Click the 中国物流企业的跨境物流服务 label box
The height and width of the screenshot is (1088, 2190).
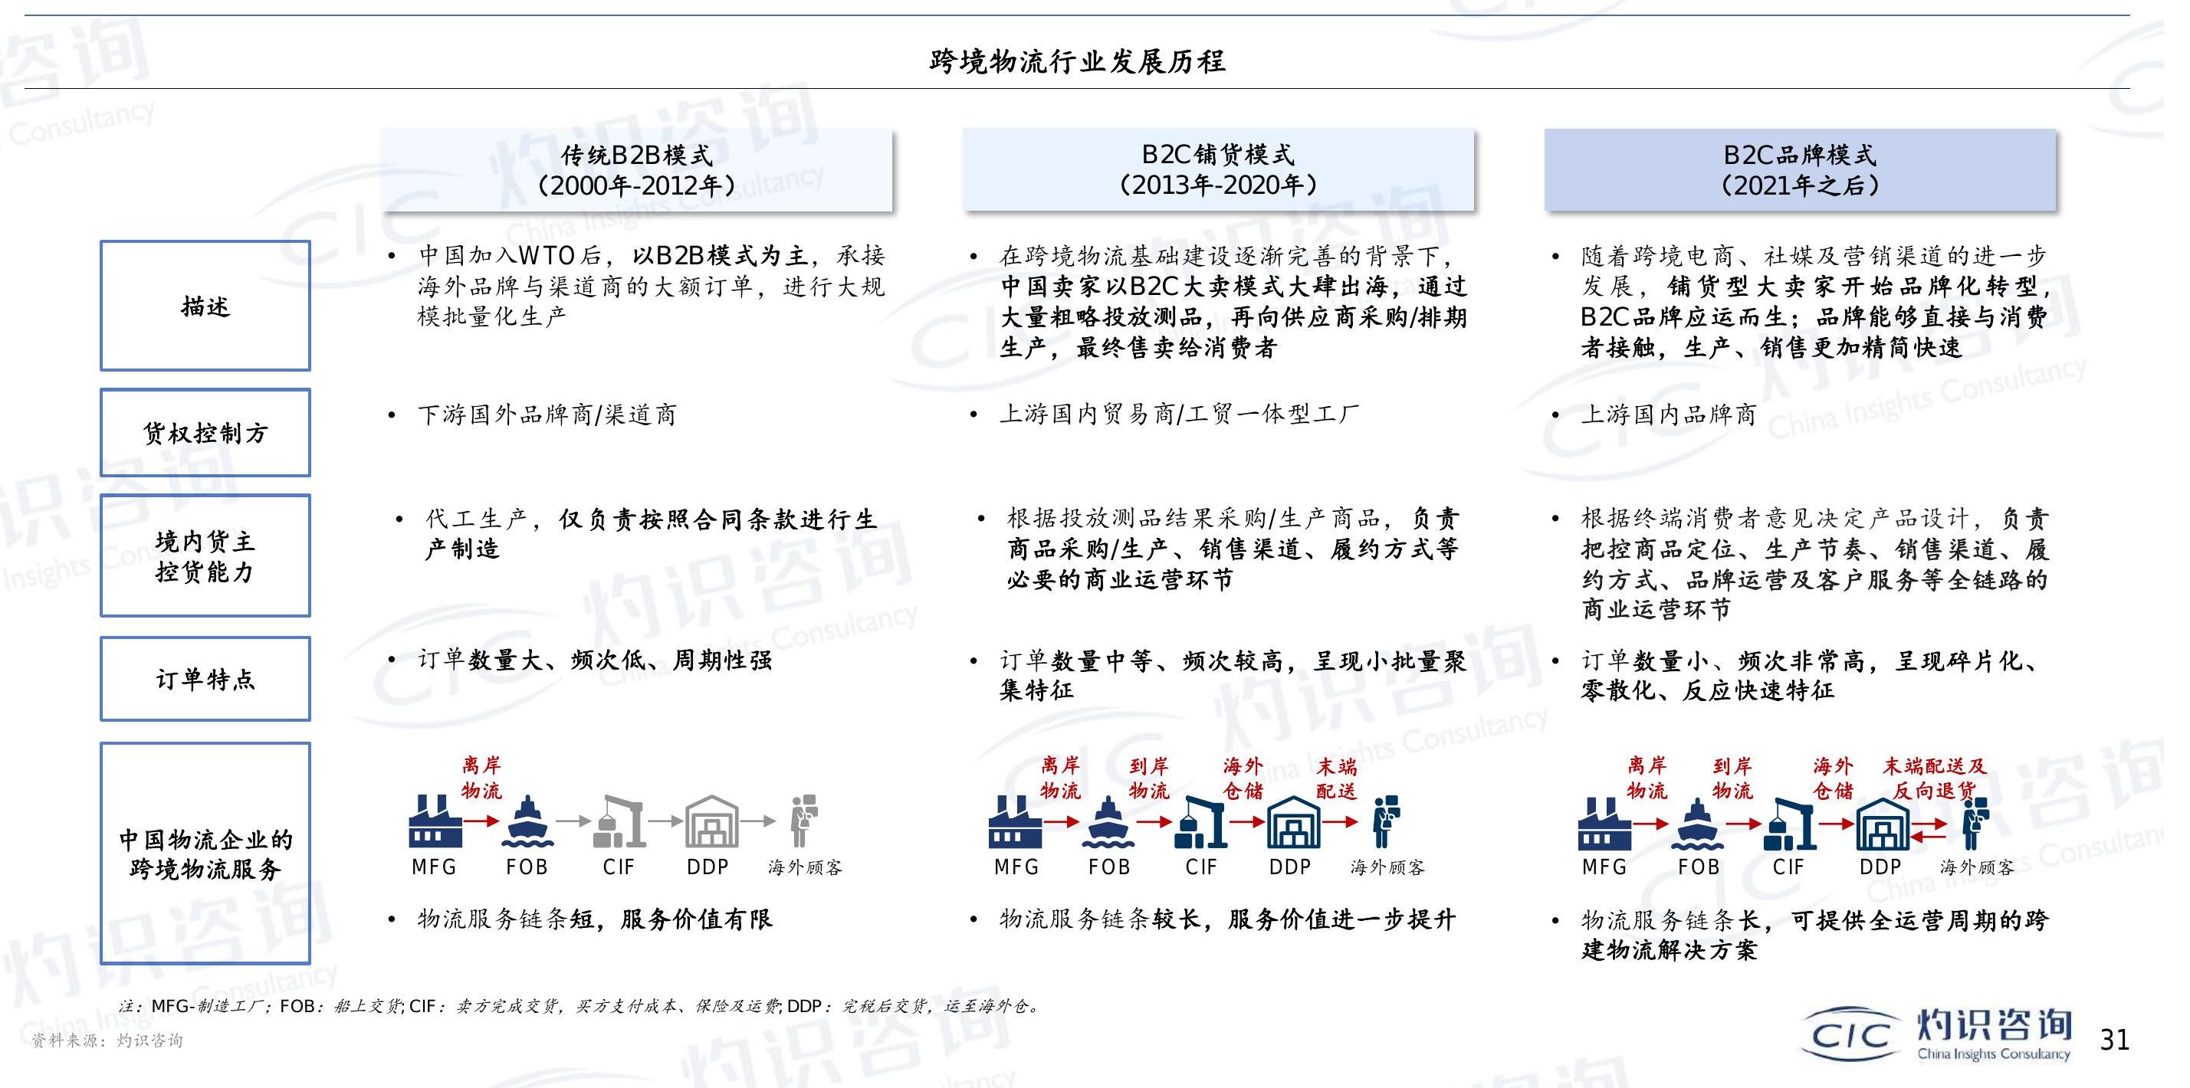click(x=205, y=854)
